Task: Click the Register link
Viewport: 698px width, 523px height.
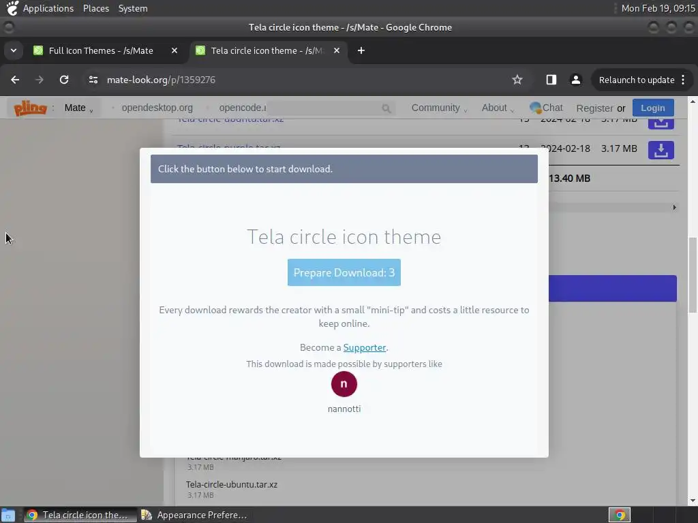Action: [594, 108]
